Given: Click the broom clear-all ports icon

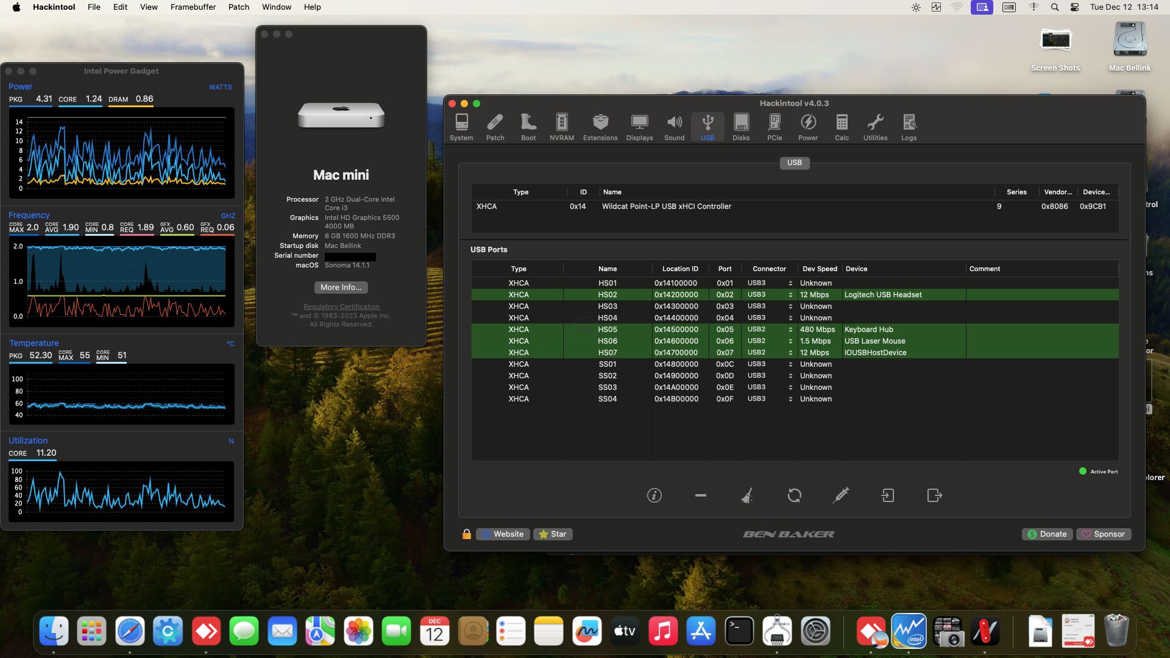Looking at the screenshot, I should (x=747, y=495).
